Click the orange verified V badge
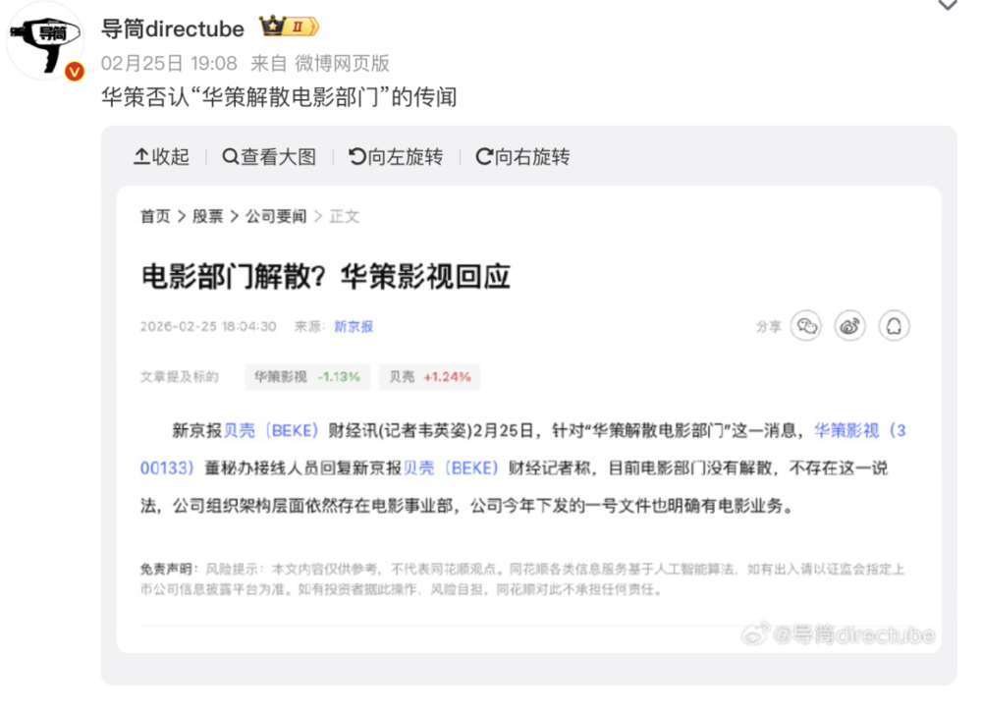The width and height of the screenshot is (982, 714). coord(75,72)
